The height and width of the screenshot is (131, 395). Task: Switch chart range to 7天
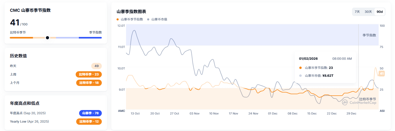click(x=357, y=12)
